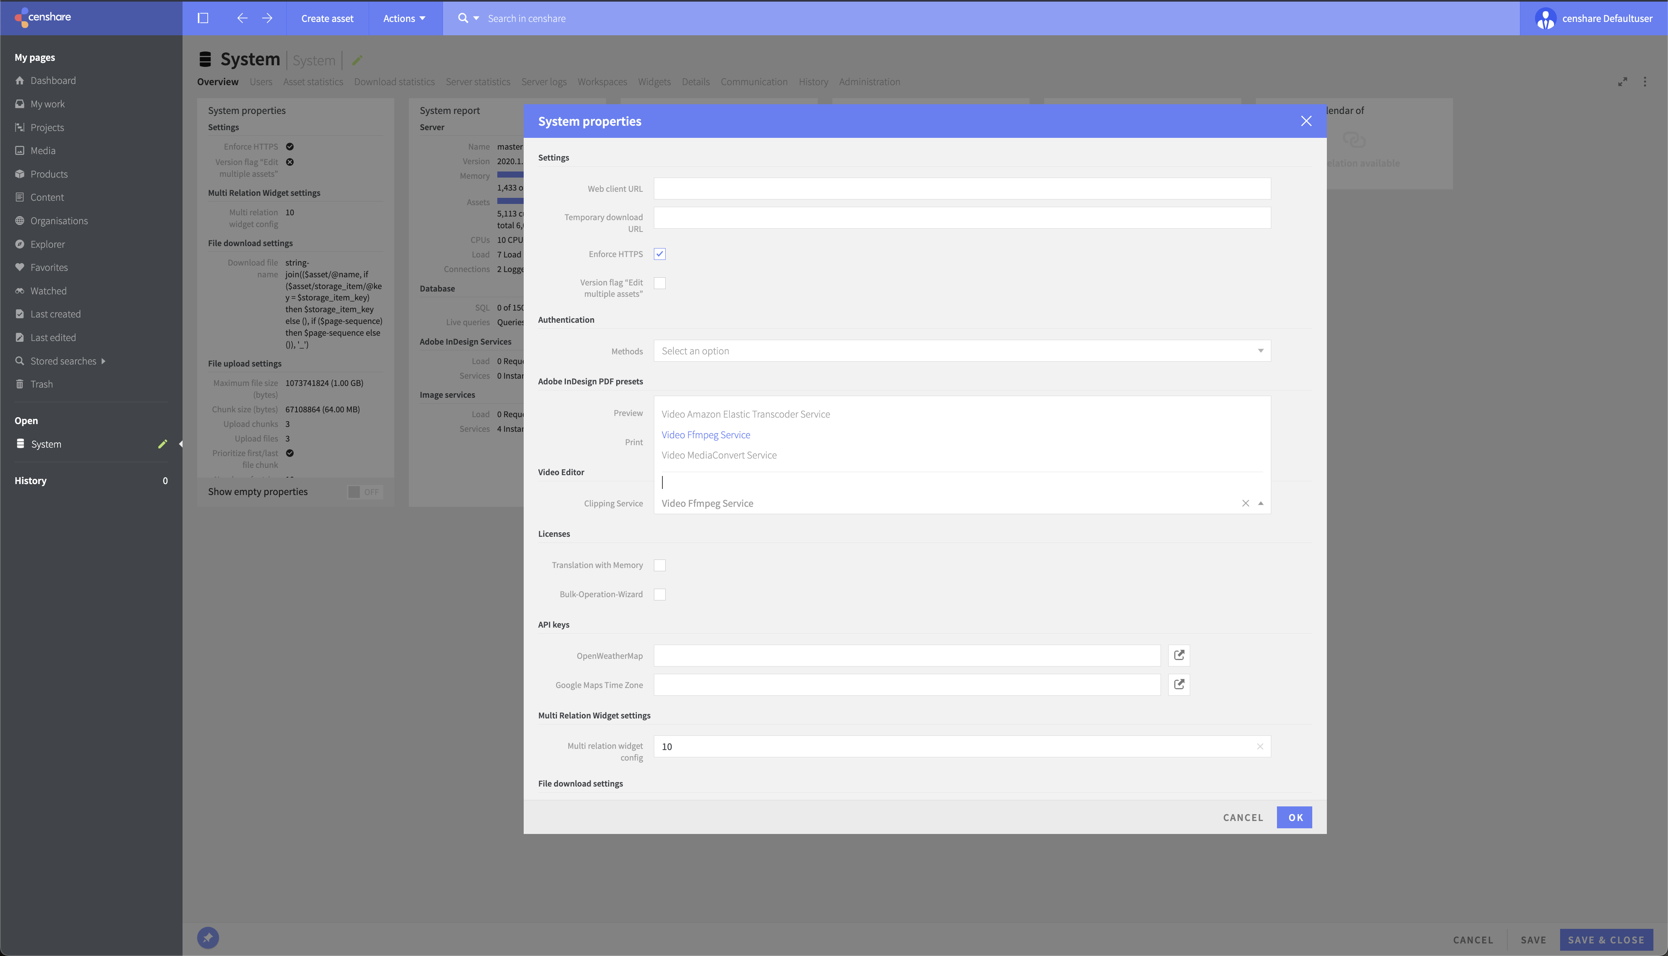Viewport: 1668px width, 956px height.
Task: Check the Bulk-Operation-Wizard checkbox
Action: [x=660, y=594]
